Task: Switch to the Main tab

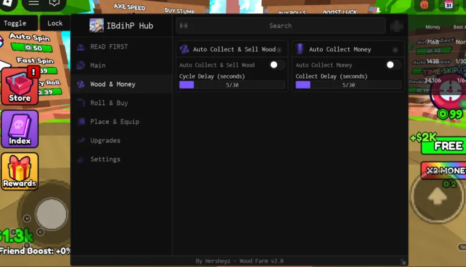Action: click(122, 66)
